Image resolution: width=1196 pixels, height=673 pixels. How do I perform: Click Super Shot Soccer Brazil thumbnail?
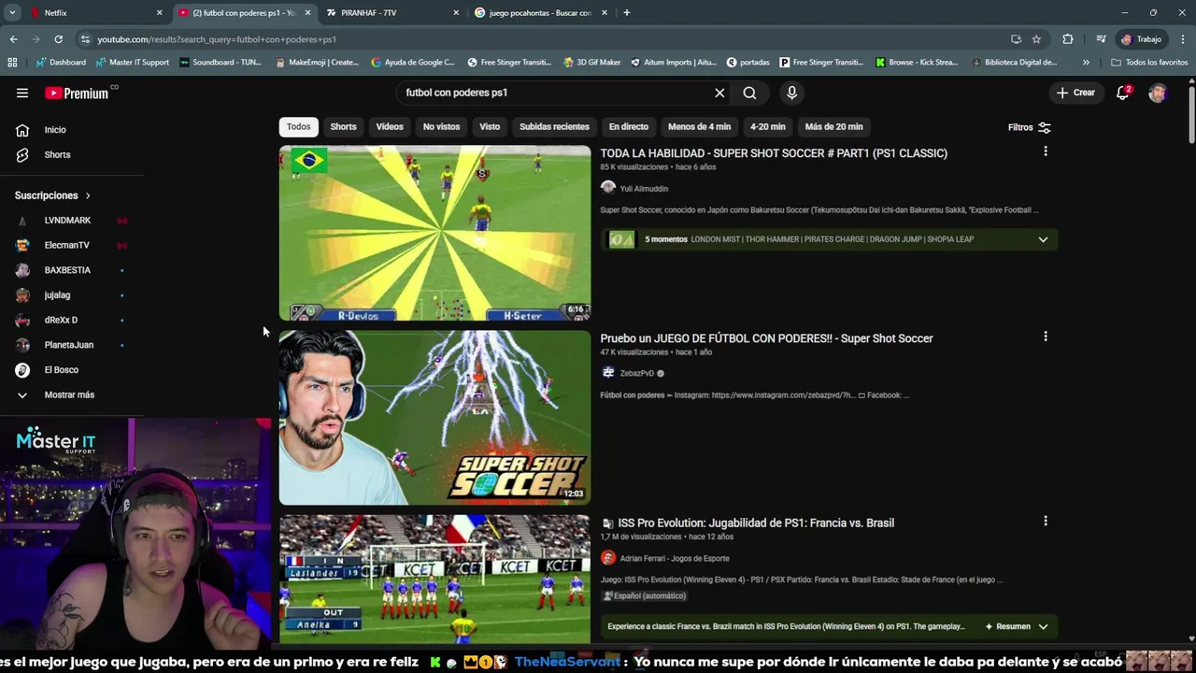point(434,233)
